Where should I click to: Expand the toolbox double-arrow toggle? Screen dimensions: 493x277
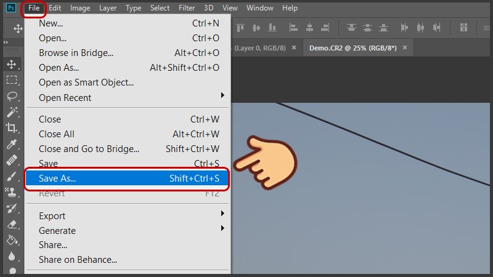(x=6, y=42)
